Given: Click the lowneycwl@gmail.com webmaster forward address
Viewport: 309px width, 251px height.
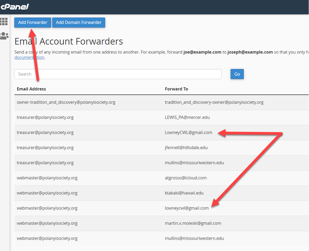Looking at the screenshot, I should 187,208.
